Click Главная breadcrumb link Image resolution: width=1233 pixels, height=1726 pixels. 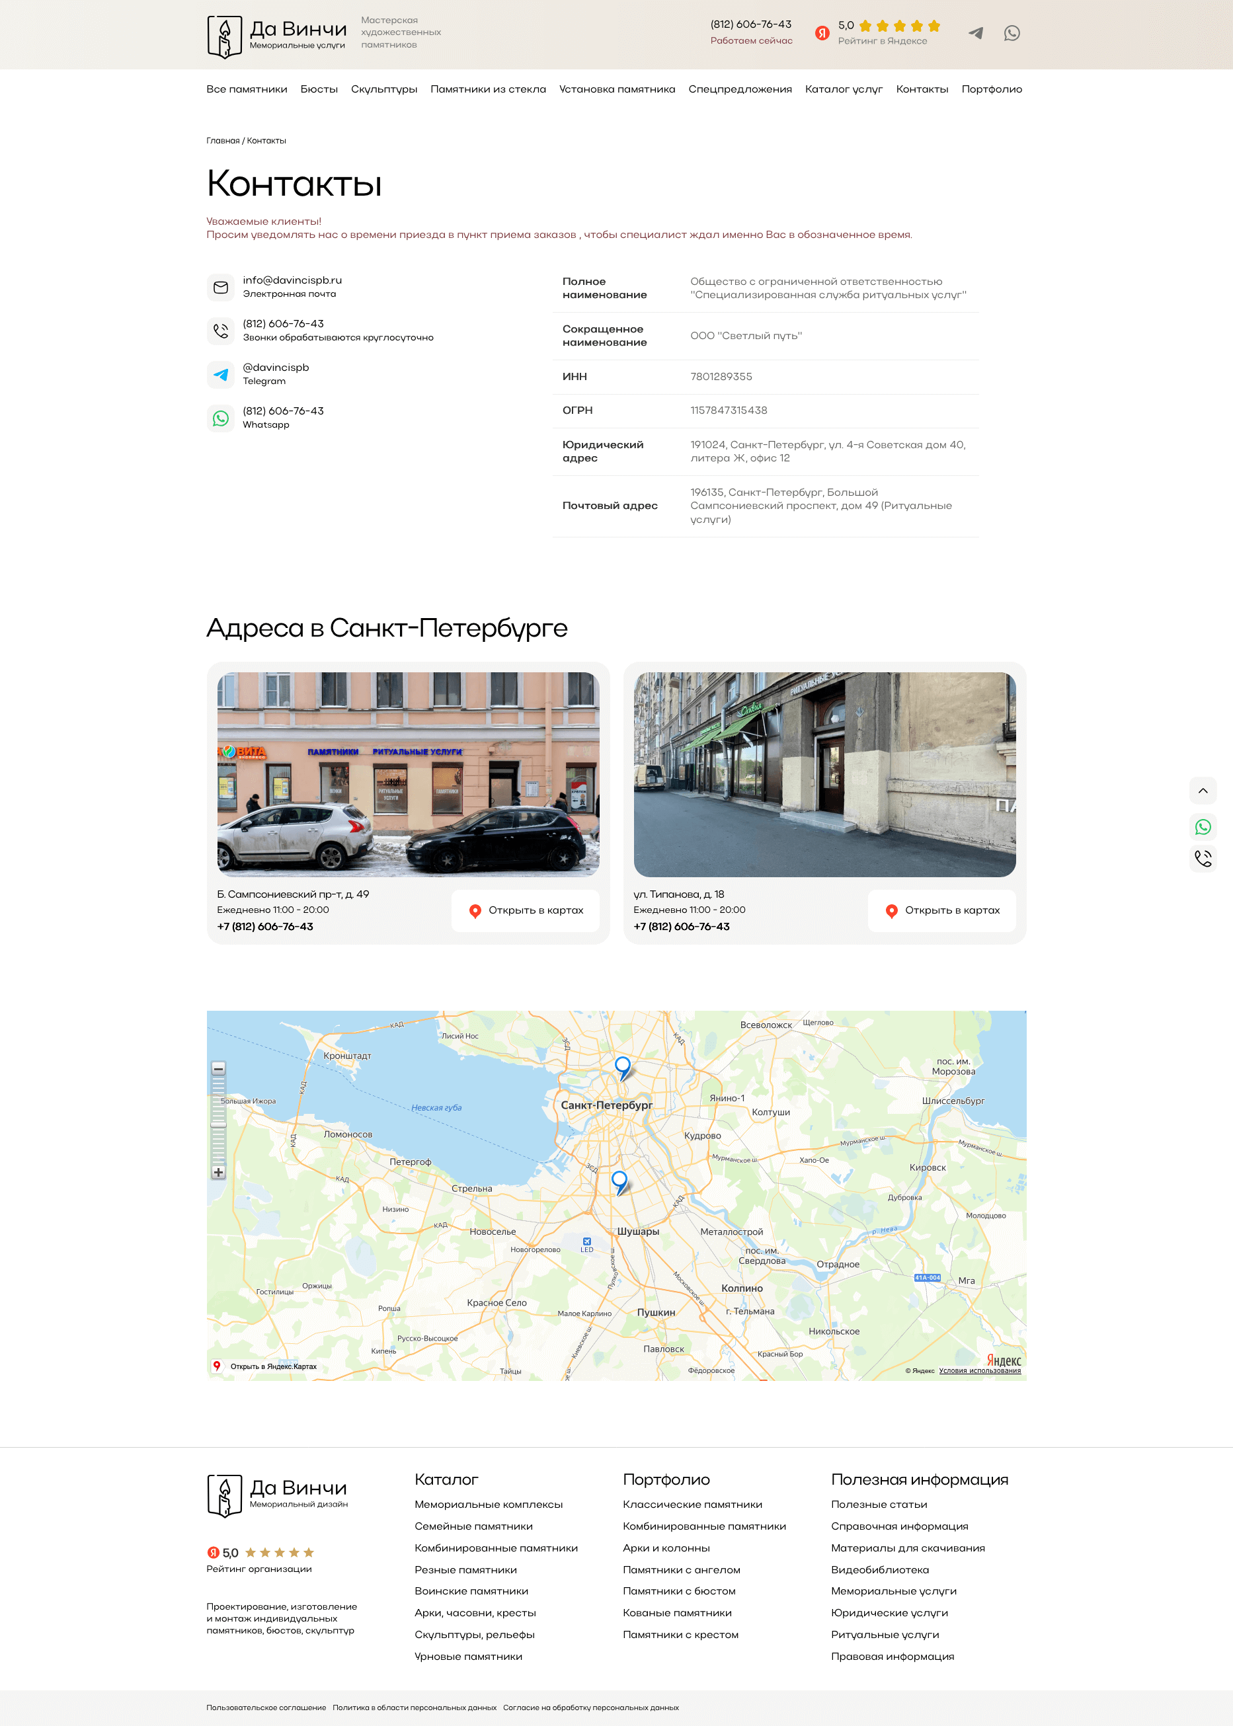(222, 141)
